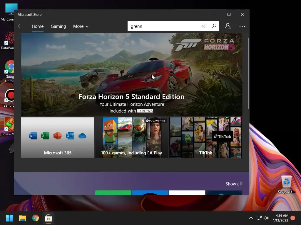Click the Forza Horizon 5 Standard Edition title
Viewport: 301px width, 225px height.
131,97
